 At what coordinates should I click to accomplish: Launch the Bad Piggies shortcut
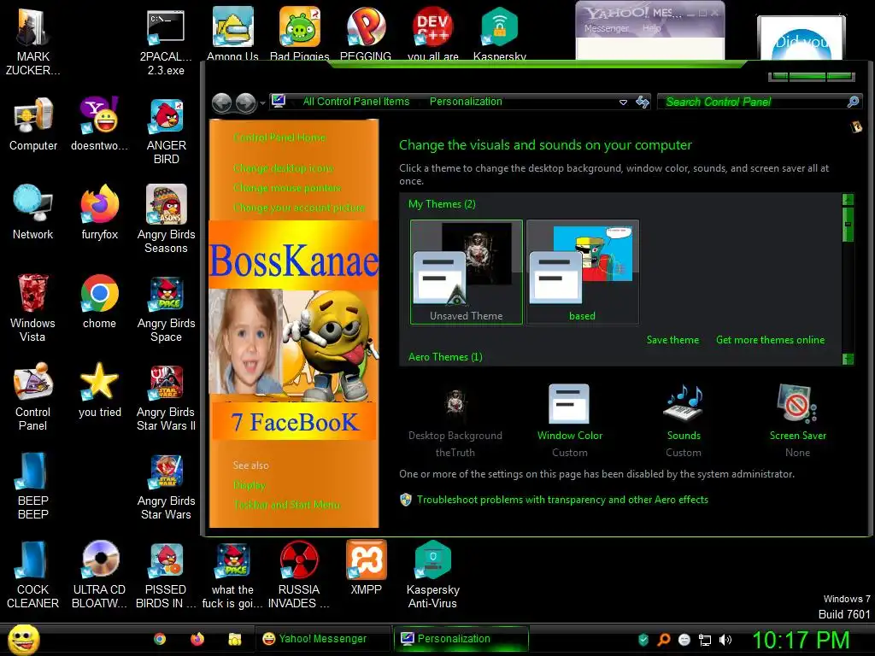300,33
